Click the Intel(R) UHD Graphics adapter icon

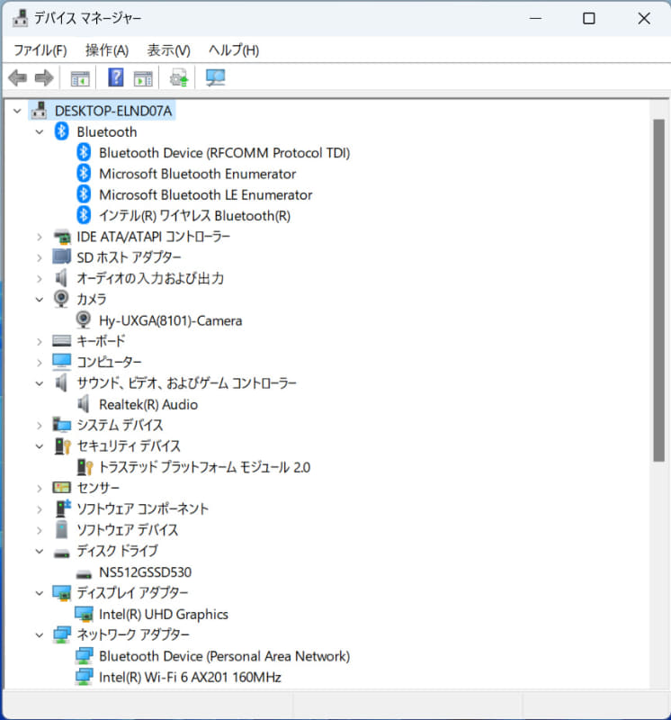click(x=84, y=614)
